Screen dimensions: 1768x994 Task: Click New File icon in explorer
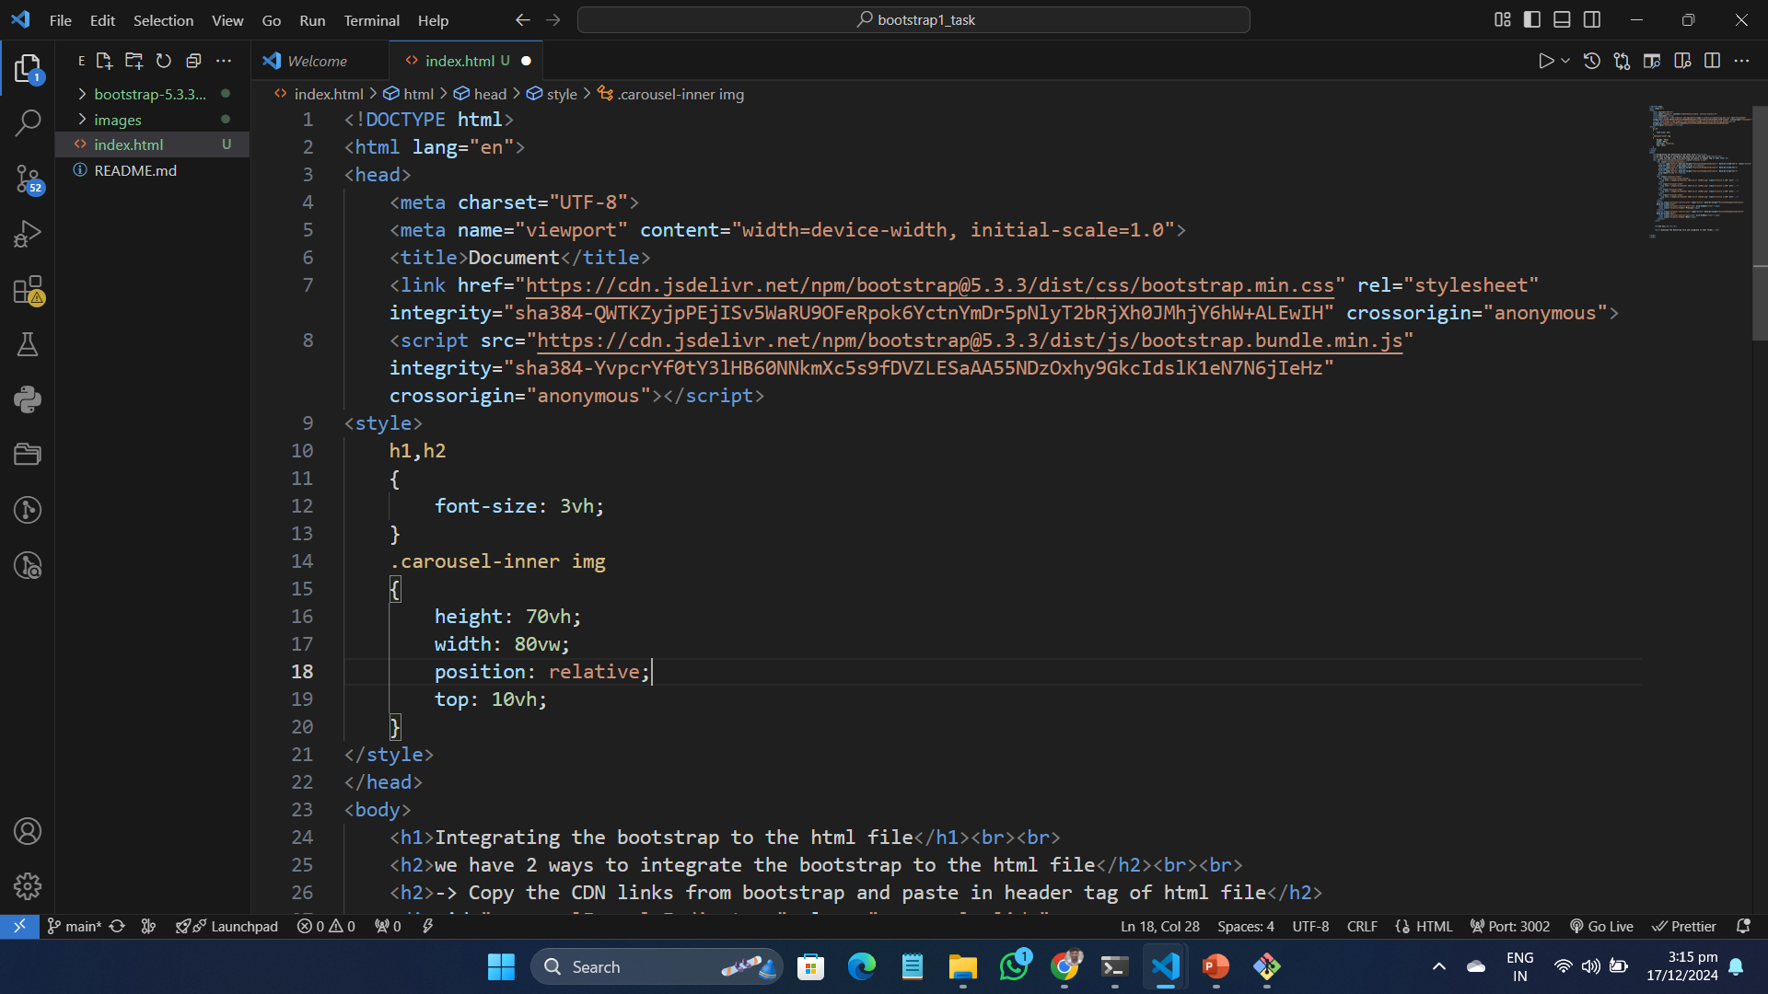tap(104, 61)
